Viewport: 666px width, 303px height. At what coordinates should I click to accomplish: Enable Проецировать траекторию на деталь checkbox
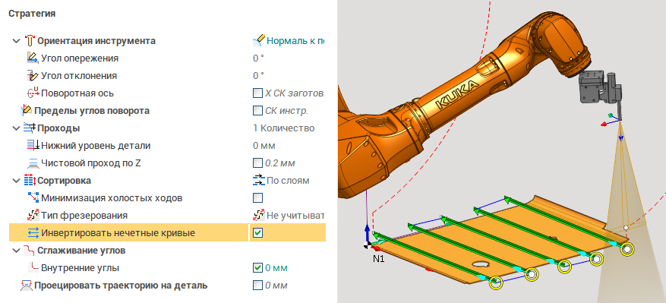(x=257, y=285)
